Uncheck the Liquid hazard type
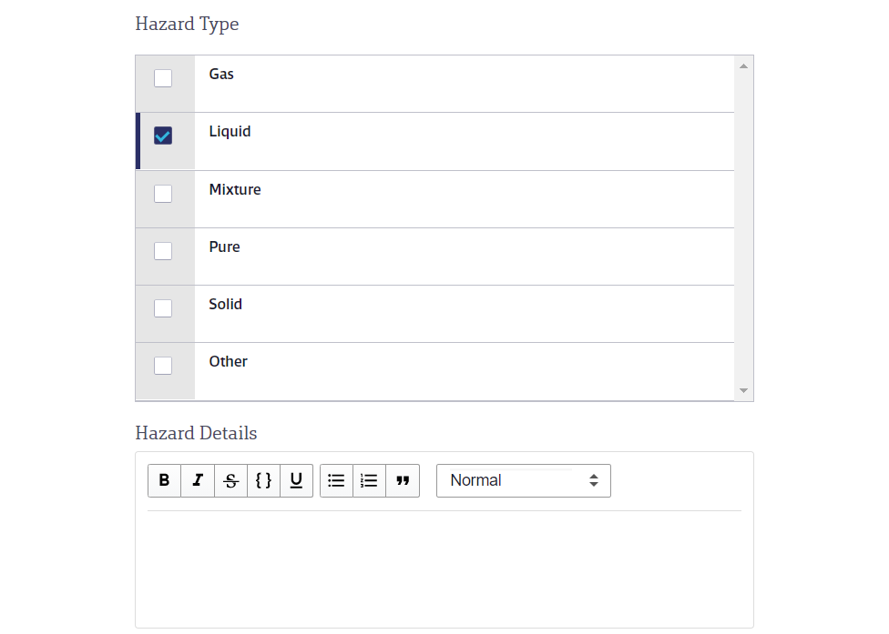Viewport: 889px width, 634px height. 163,136
